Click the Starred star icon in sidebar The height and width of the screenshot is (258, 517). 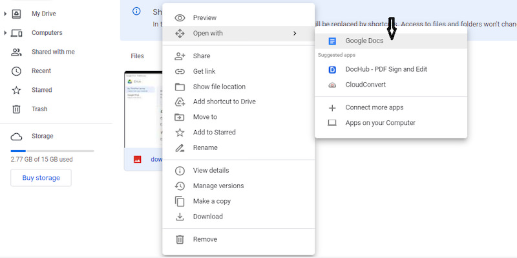pyautogui.click(x=17, y=90)
